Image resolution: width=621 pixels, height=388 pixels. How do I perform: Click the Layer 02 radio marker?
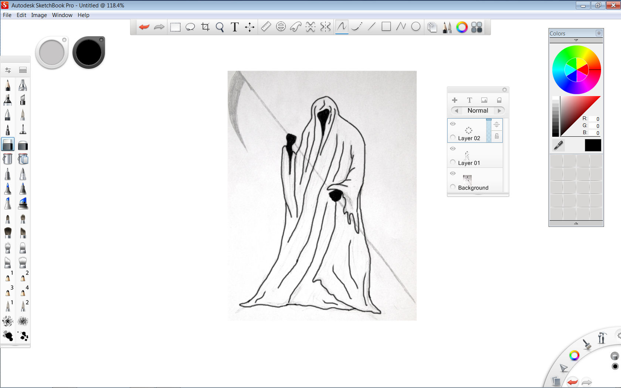click(453, 137)
